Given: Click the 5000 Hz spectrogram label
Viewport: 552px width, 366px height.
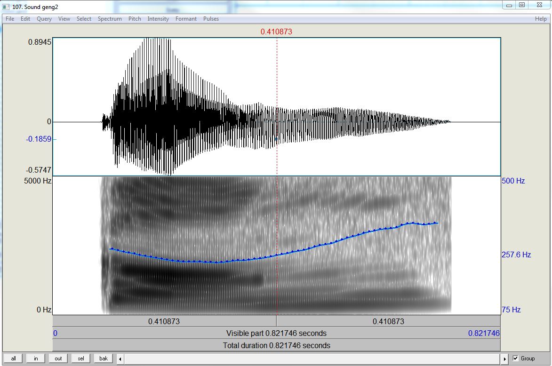Looking at the screenshot, I should pyautogui.click(x=38, y=181).
